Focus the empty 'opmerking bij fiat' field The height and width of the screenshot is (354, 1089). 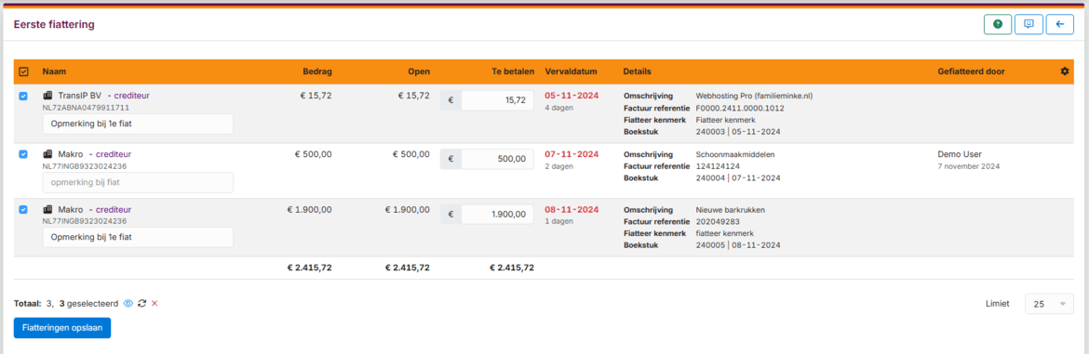coord(138,182)
